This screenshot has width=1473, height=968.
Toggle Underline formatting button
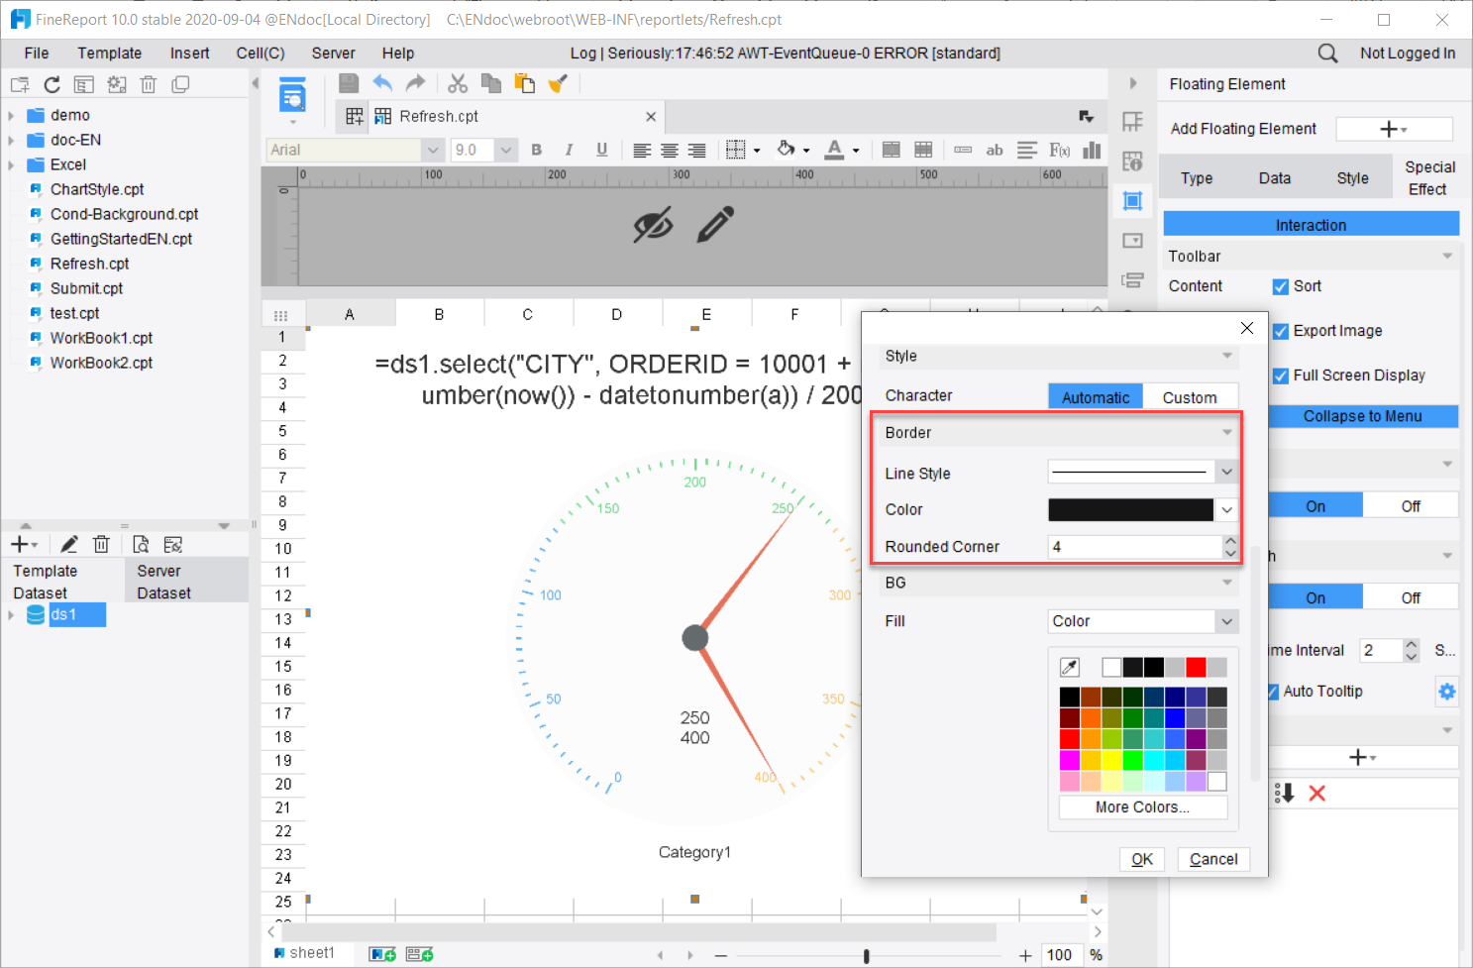coord(601,150)
